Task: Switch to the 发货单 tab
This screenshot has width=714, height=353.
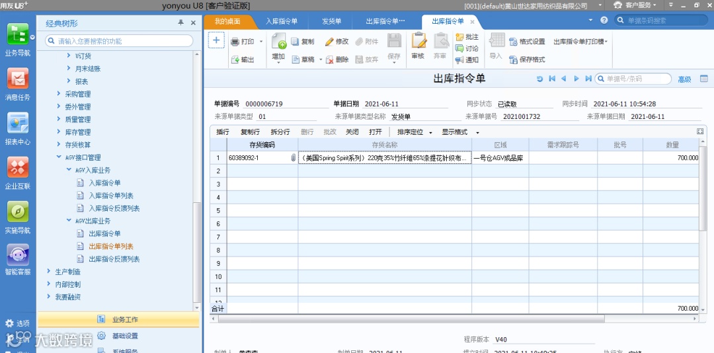Action: point(331,21)
